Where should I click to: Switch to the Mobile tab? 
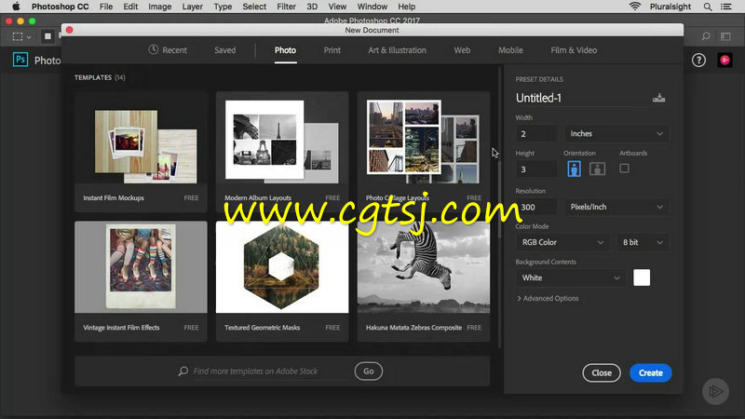pyautogui.click(x=510, y=50)
